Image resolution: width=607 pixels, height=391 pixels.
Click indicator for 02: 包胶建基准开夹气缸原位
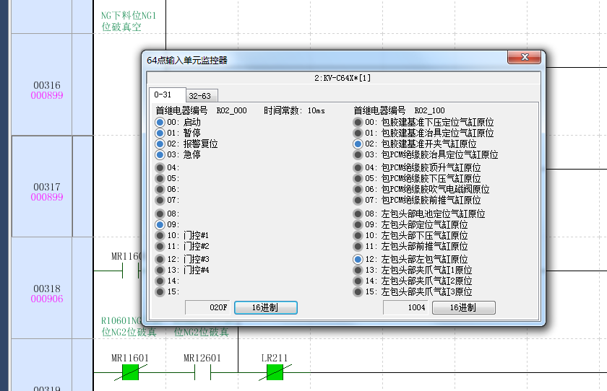358,144
